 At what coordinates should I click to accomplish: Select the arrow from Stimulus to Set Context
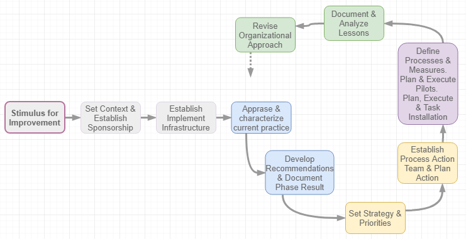tap(73, 118)
